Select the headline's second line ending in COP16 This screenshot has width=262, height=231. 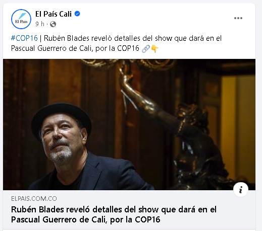(85, 219)
